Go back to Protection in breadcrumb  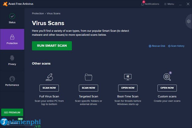point(38,13)
